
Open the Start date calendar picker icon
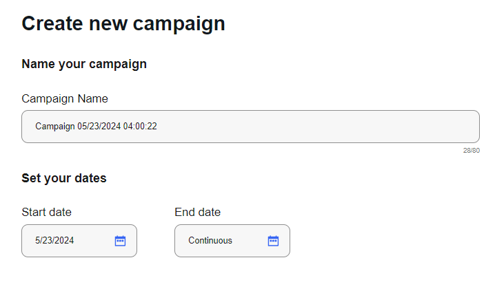click(x=120, y=241)
